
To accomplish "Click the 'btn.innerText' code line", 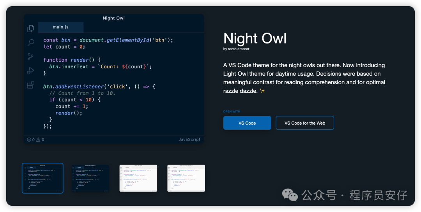I will pos(101,66).
